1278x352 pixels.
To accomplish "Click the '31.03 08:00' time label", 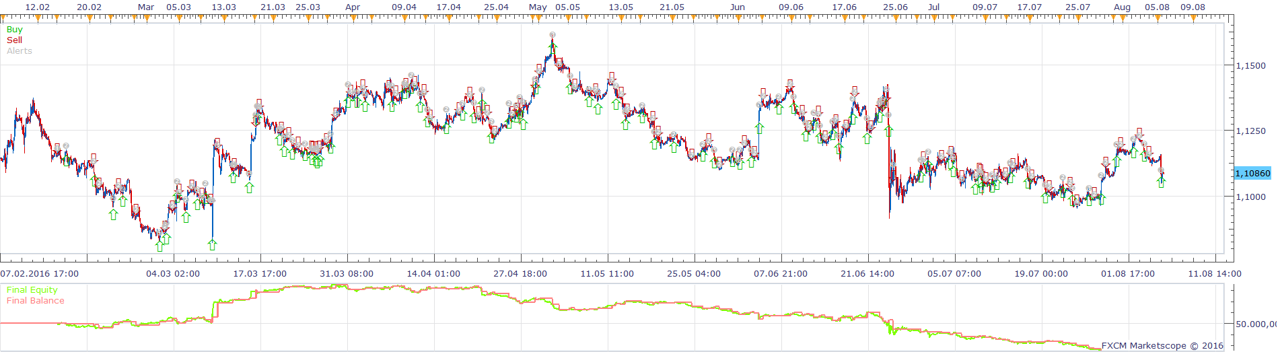I will tap(347, 273).
